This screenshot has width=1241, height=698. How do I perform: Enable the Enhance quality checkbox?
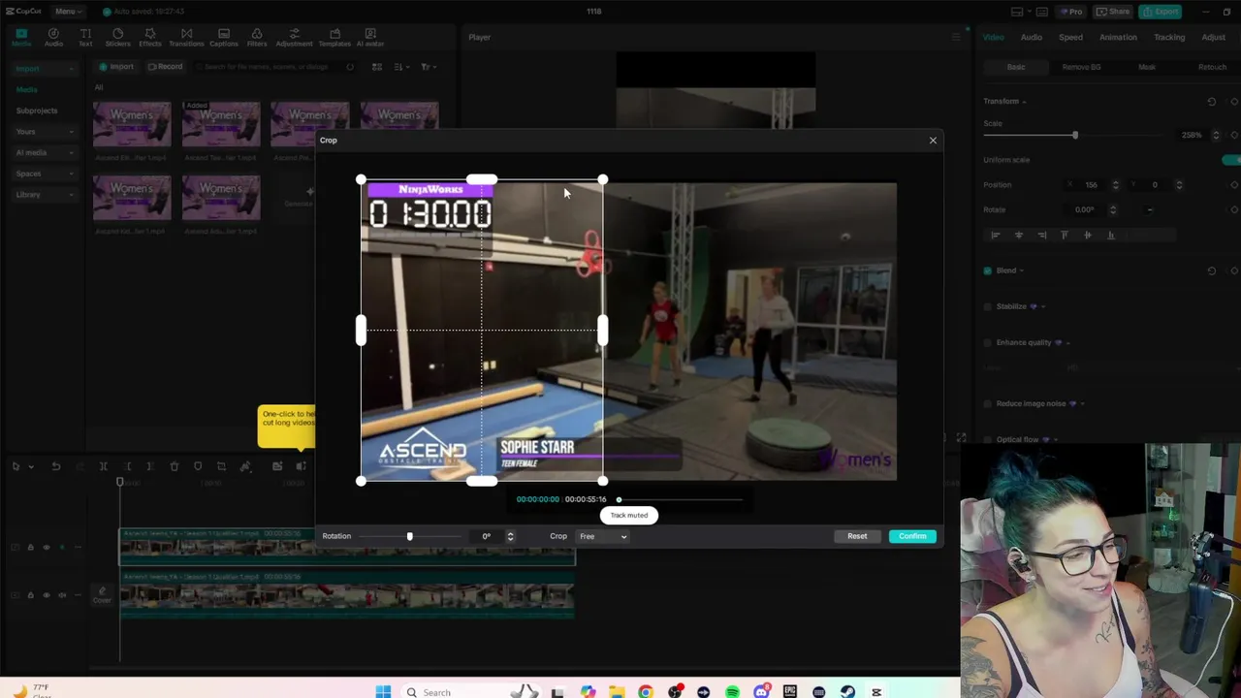point(988,342)
